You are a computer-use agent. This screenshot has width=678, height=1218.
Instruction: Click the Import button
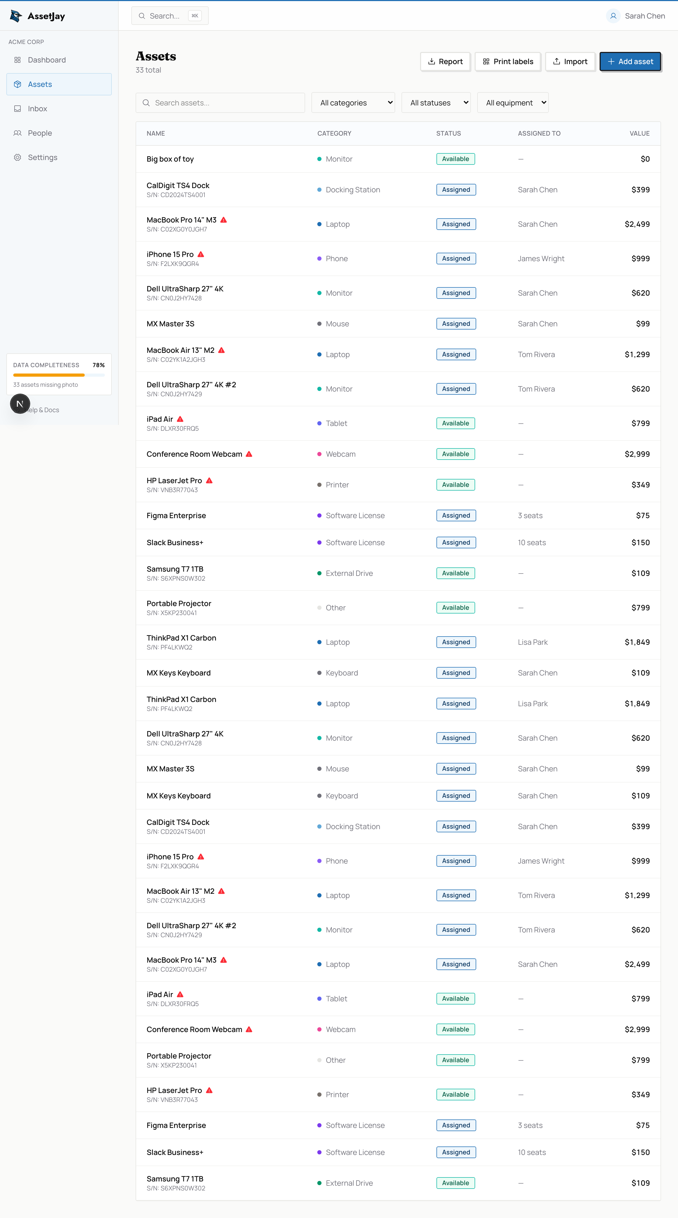click(570, 61)
